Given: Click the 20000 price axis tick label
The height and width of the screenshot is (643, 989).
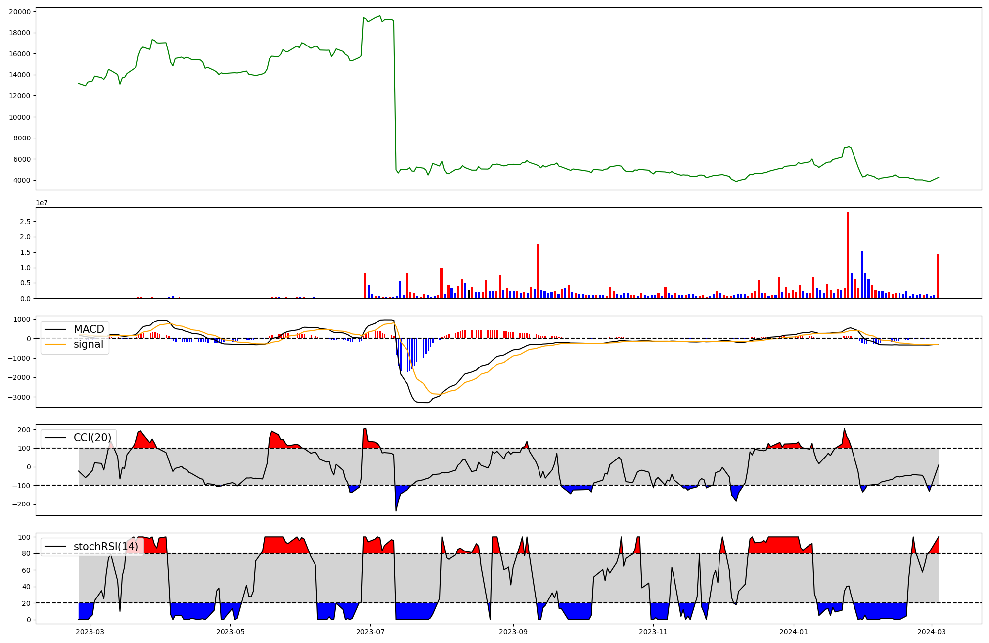Looking at the screenshot, I should pyautogui.click(x=20, y=12).
